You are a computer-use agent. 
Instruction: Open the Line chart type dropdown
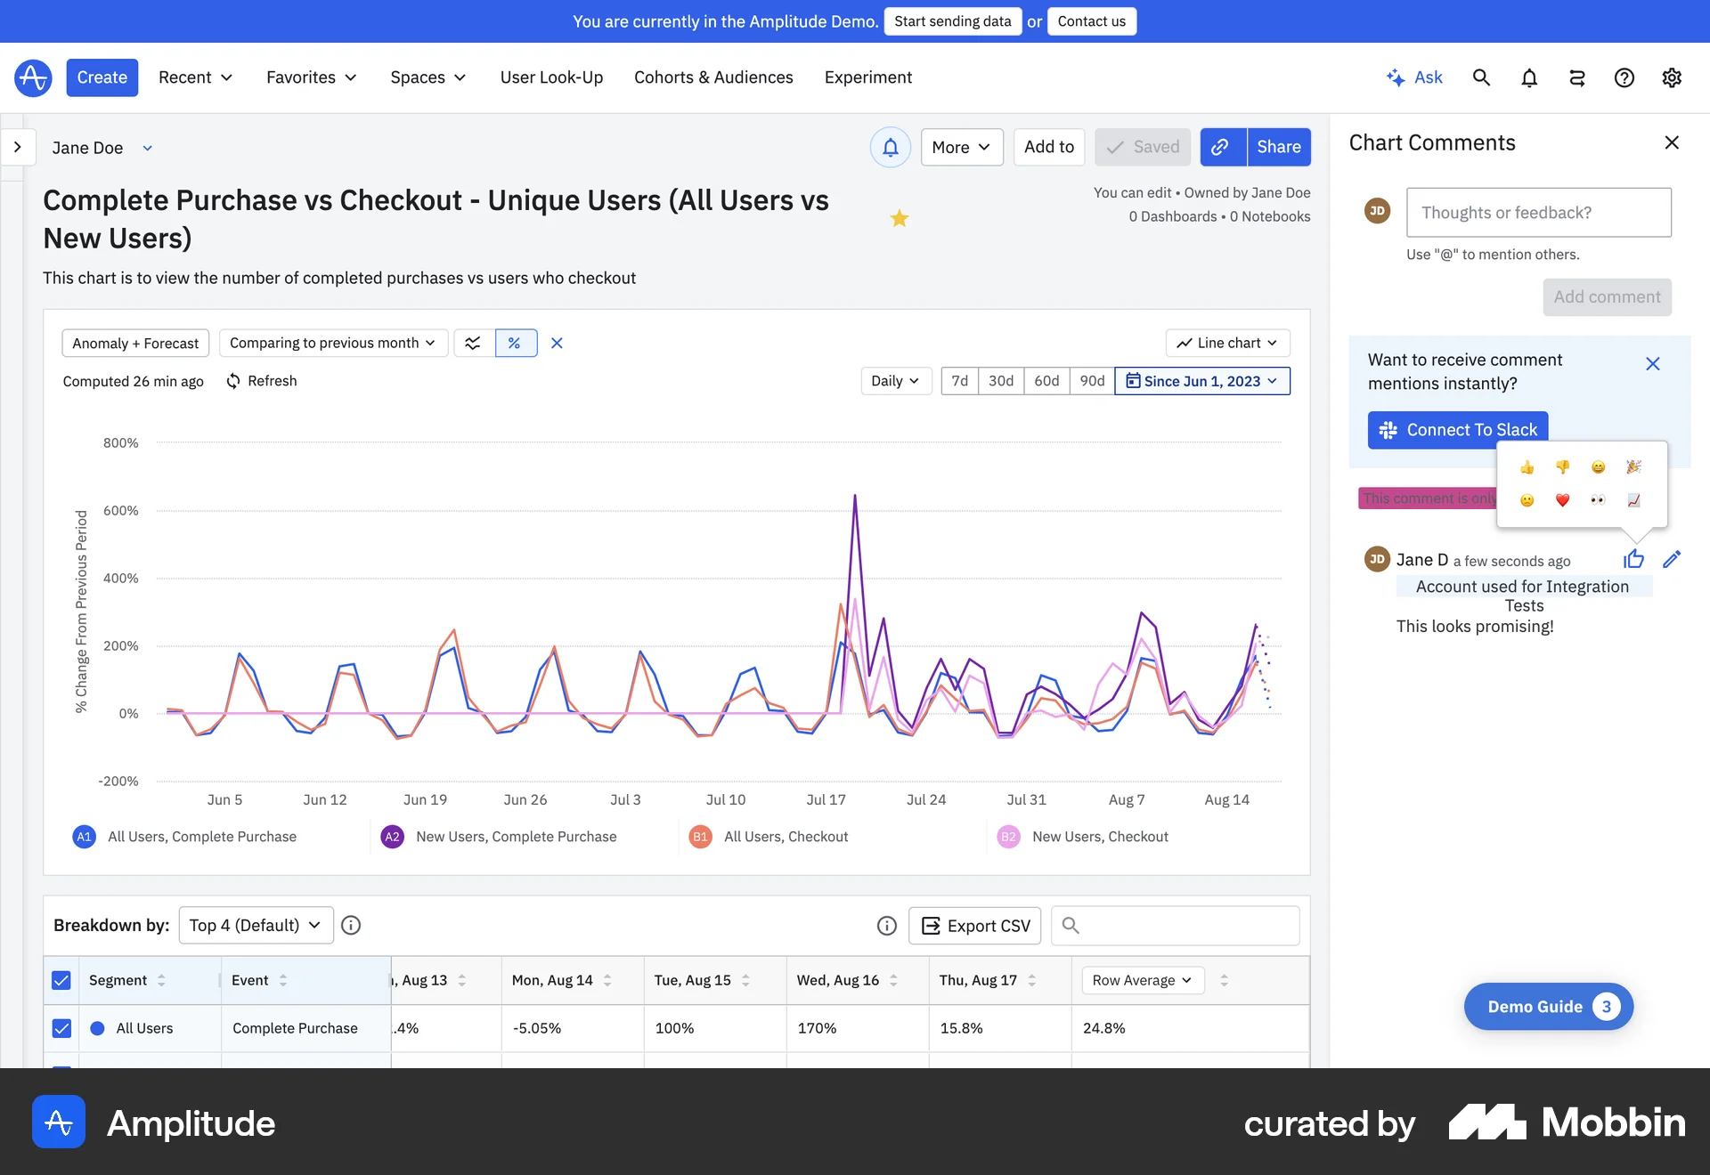[1227, 343]
